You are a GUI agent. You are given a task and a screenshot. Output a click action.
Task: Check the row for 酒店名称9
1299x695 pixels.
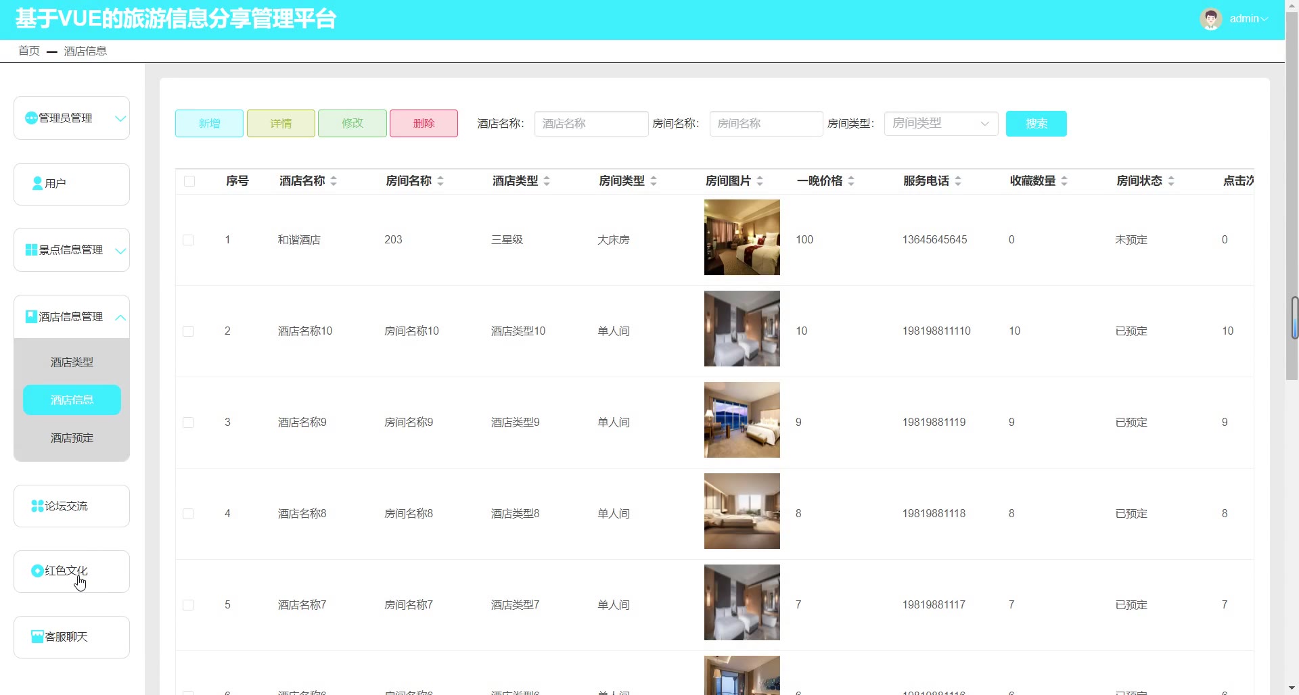[188, 423]
